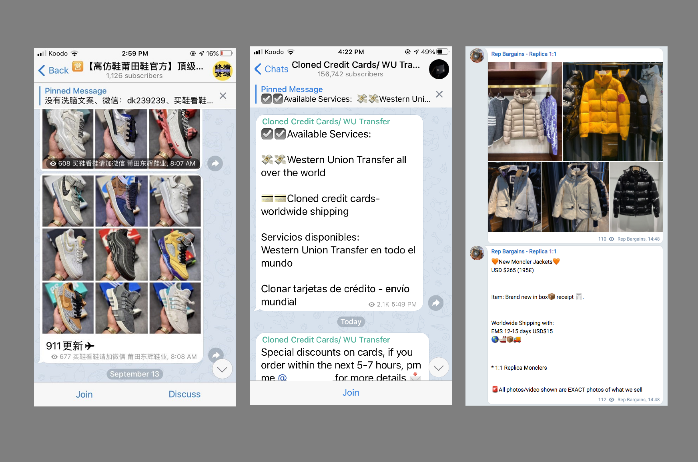The height and width of the screenshot is (462, 698).
Task: Tap the eye views icon next to 112
Action: coord(612,400)
